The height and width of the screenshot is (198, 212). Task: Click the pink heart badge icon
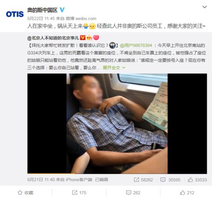tap(96, 38)
